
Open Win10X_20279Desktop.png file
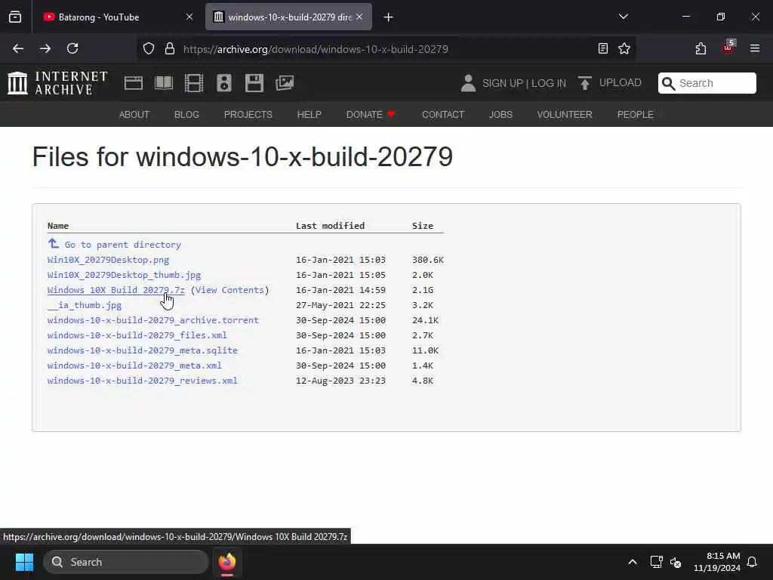(108, 260)
